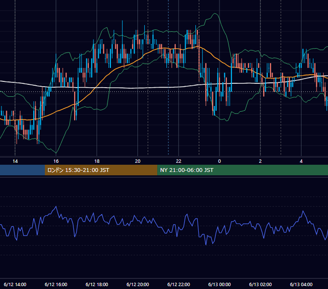Click the 20 hour axis label
Image resolution: width=328 pixels, height=289 pixels.
click(137, 161)
